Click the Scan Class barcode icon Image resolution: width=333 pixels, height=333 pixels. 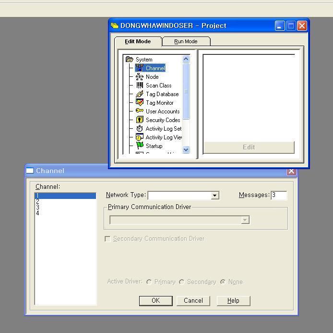[139, 85]
